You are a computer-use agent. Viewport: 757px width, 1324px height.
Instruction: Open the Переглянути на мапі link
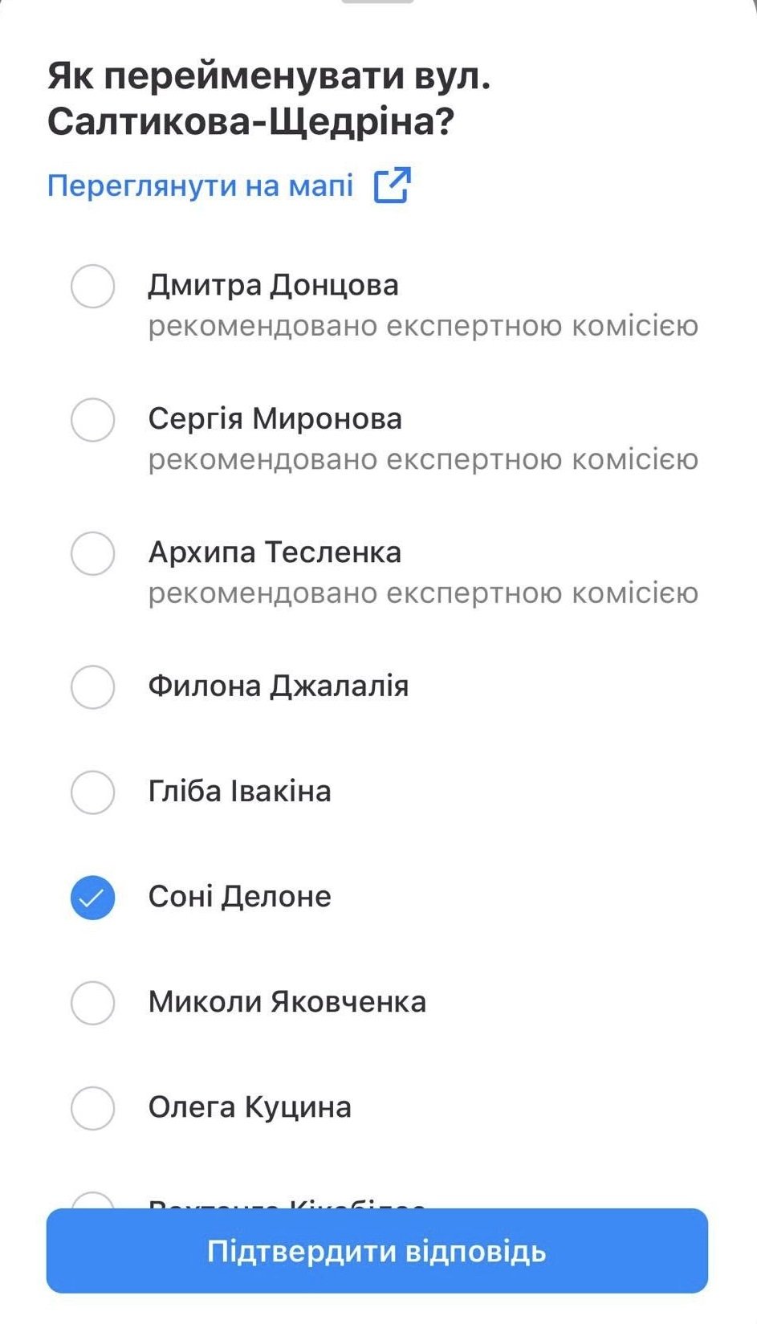[x=200, y=185]
